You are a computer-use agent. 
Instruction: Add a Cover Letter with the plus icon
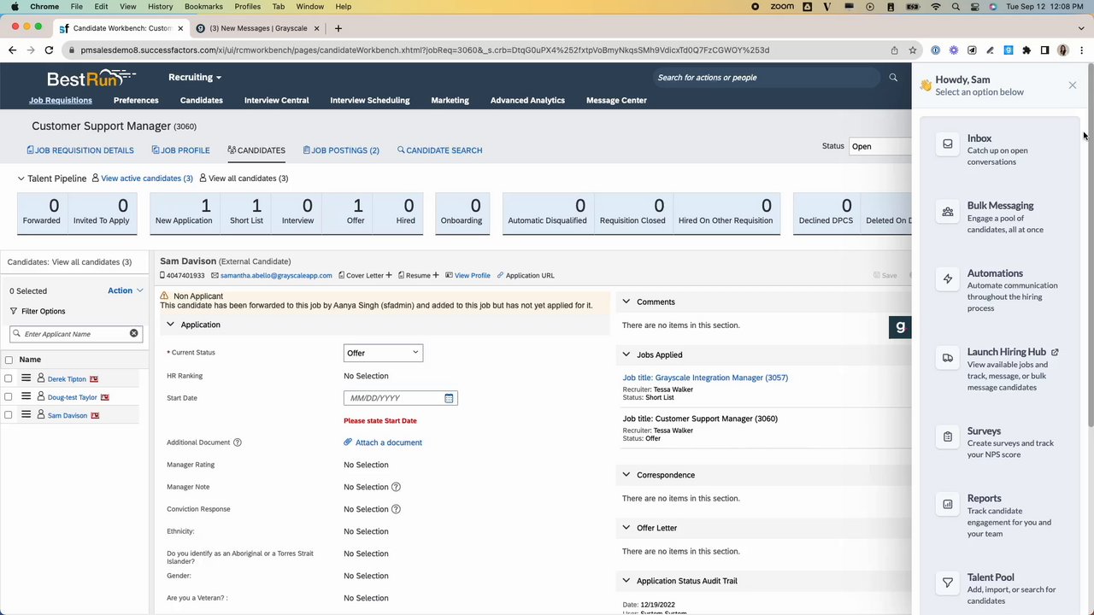(x=389, y=275)
